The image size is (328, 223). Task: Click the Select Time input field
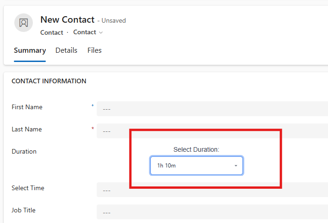[x=212, y=190]
